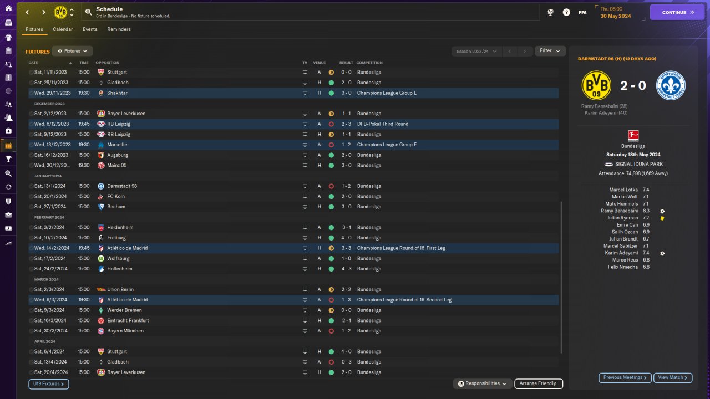Click the Bayern München club logo

pos(101,331)
